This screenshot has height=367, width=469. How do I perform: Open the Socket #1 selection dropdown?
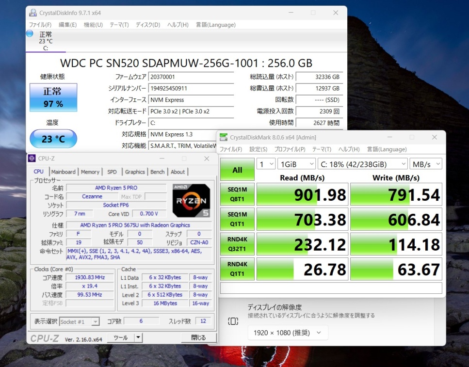79,322
